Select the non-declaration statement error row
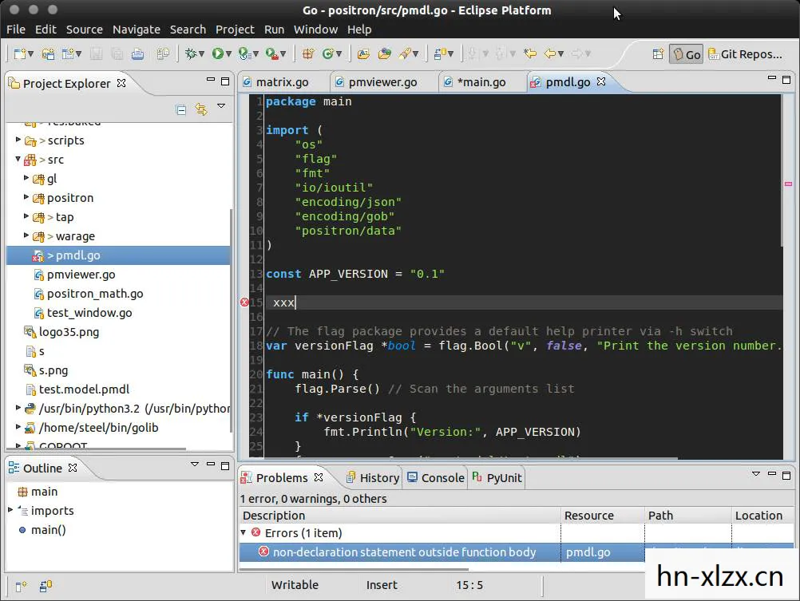800x601 pixels. coord(517,552)
